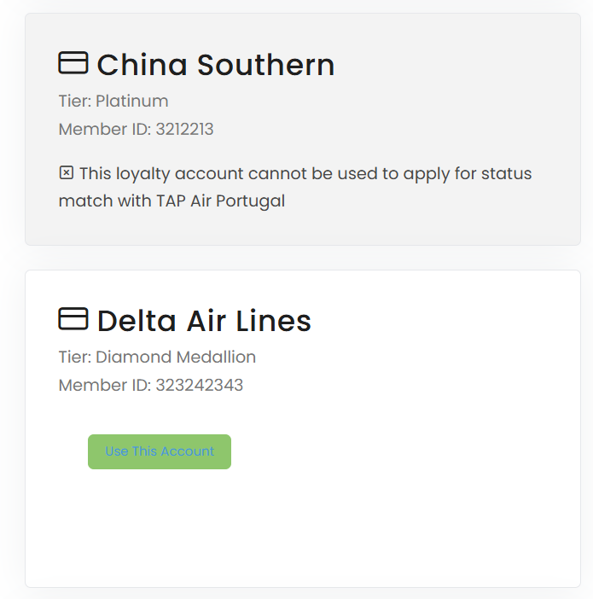Click the crossed-box icon before the ineligibility message
This screenshot has width=593, height=599.
[x=66, y=173]
